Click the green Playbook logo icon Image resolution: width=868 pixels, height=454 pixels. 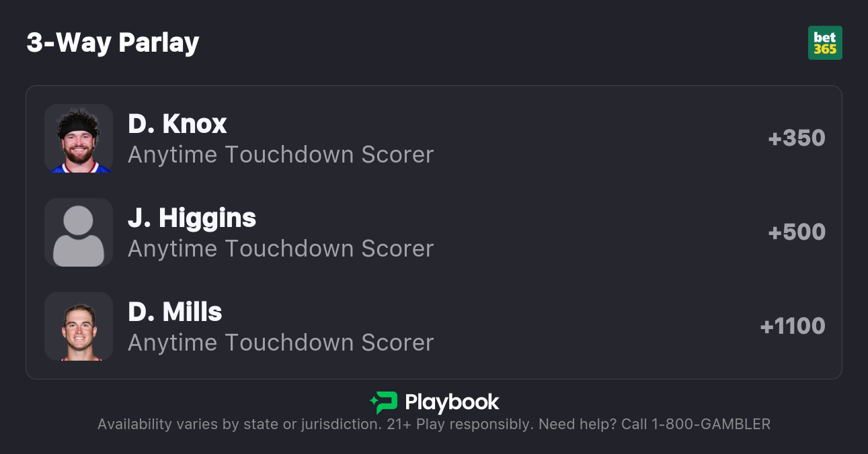[384, 402]
